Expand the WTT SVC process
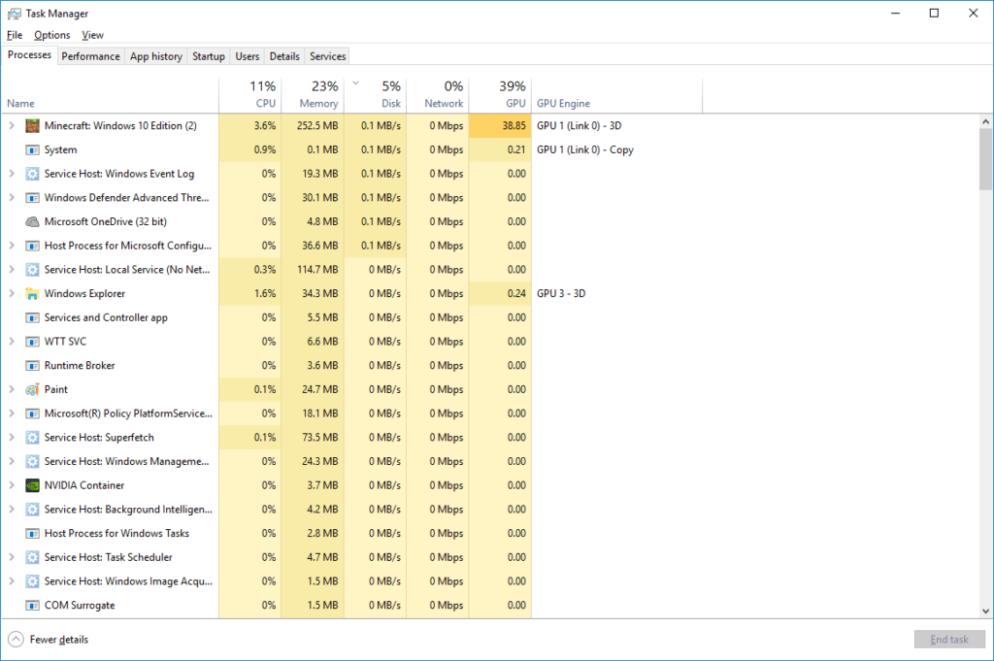 (x=12, y=342)
